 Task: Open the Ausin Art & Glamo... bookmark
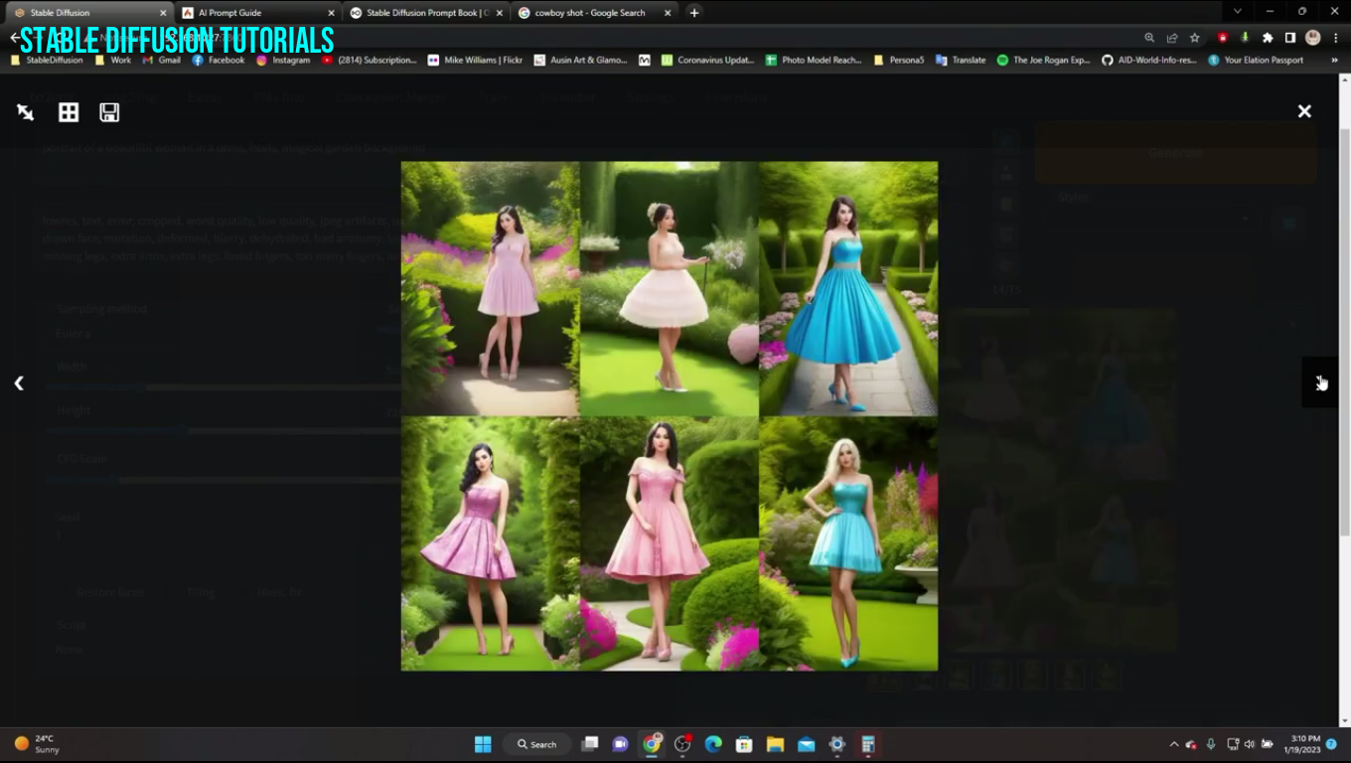point(580,60)
